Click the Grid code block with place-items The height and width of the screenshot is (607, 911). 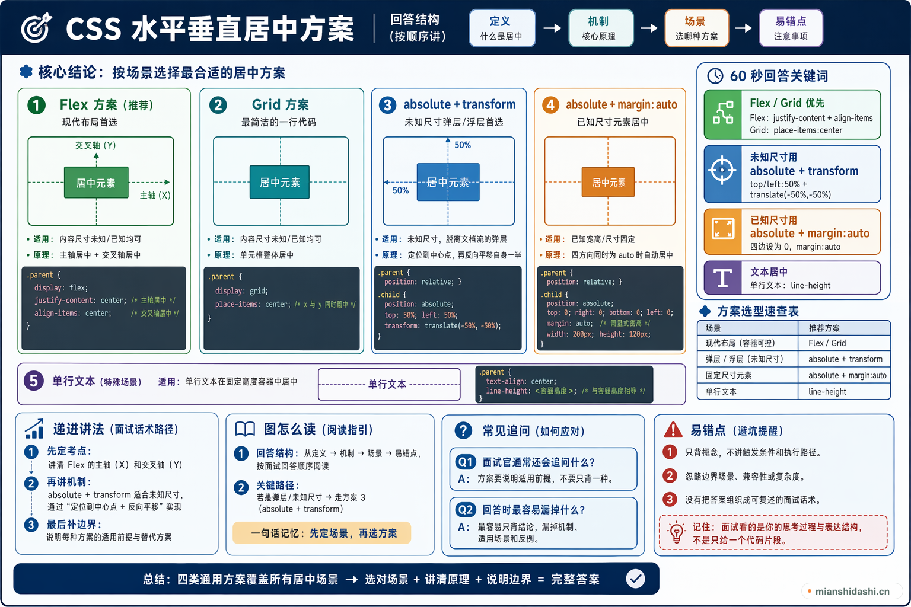(282, 308)
